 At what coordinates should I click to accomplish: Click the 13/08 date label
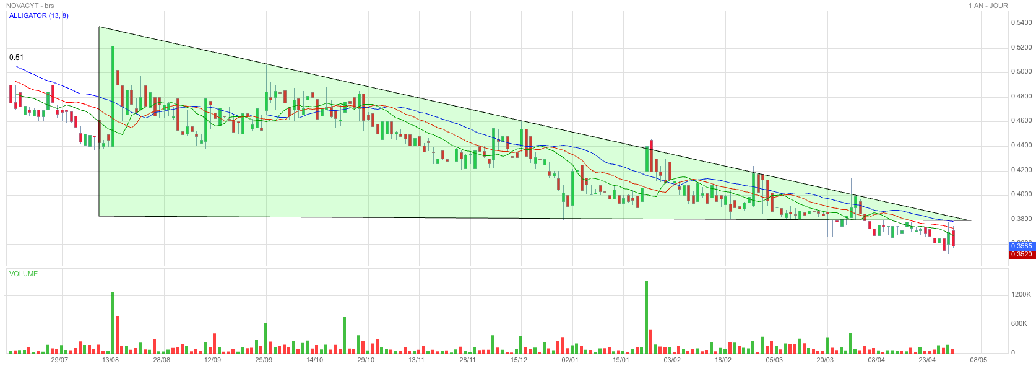pos(111,360)
